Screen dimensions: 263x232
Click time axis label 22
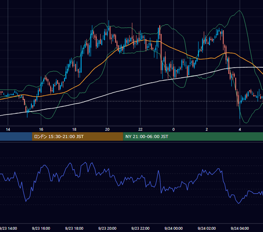[140, 130]
